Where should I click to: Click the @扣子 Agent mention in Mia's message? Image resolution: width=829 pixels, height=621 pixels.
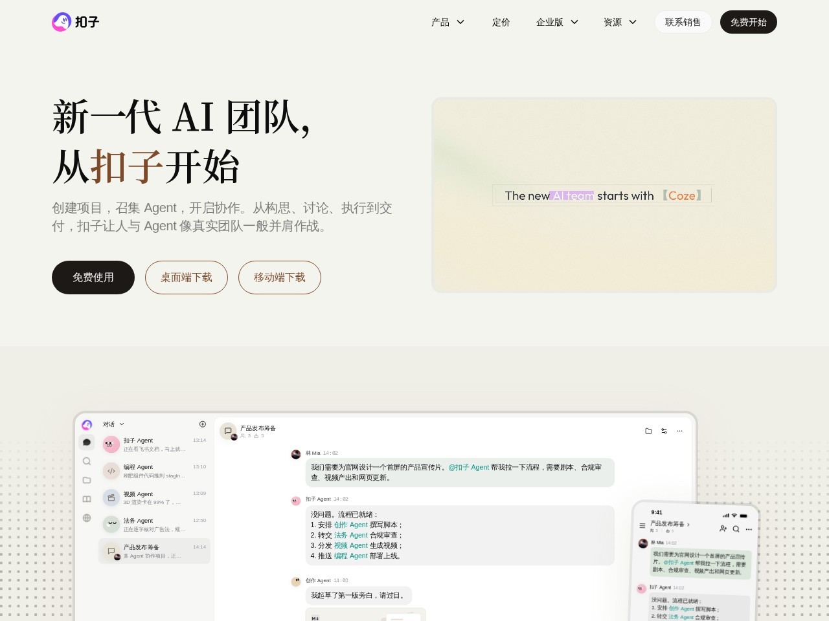tap(469, 467)
